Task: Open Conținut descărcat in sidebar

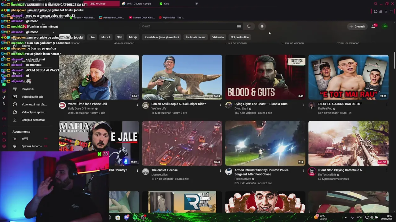Action: point(30,120)
